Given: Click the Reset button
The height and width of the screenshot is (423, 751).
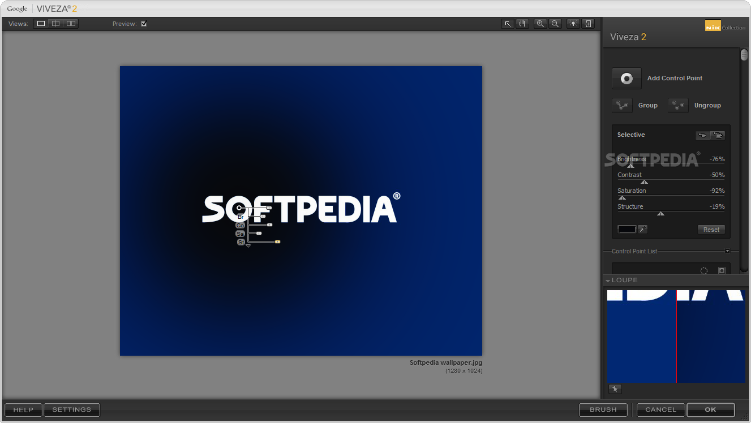Looking at the screenshot, I should (x=711, y=230).
